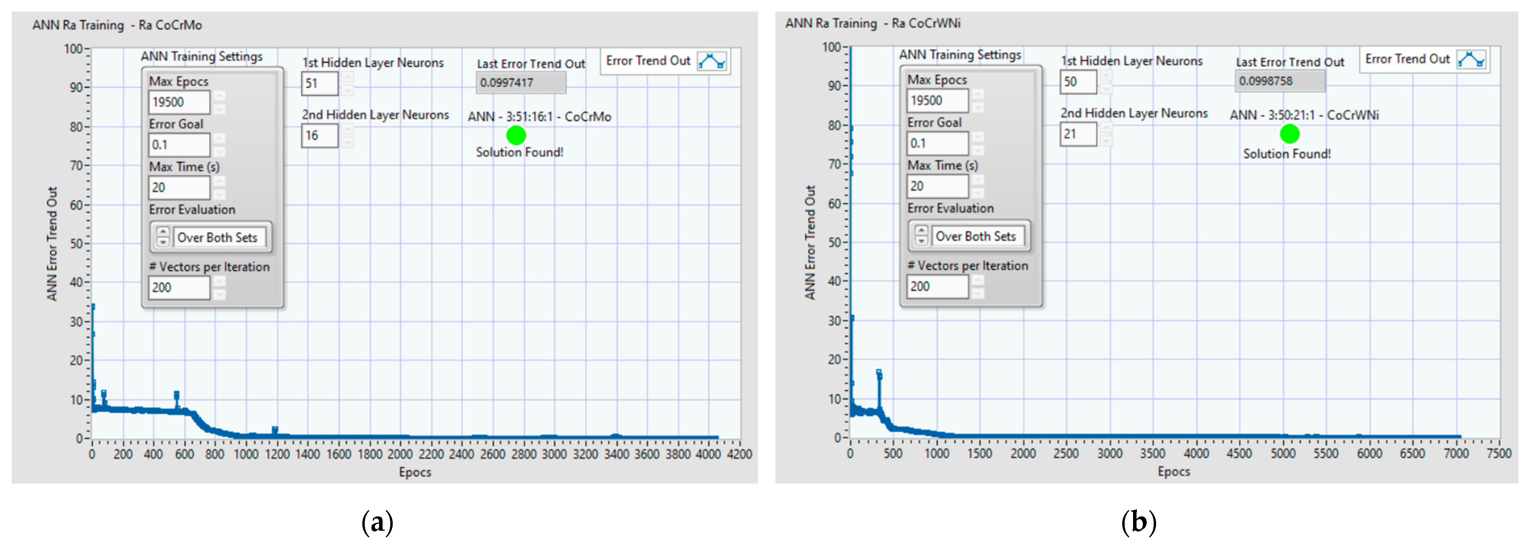Click the green CoCrMo Solution Found indicator
1531x544 pixels.
516,135
